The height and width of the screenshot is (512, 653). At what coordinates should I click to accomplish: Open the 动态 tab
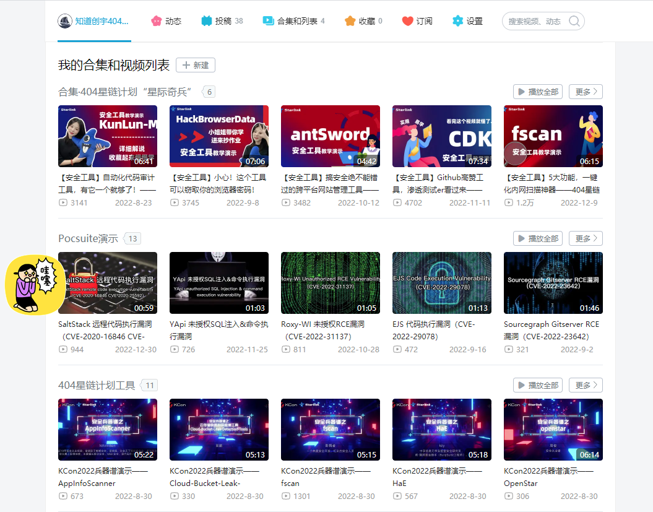click(166, 21)
